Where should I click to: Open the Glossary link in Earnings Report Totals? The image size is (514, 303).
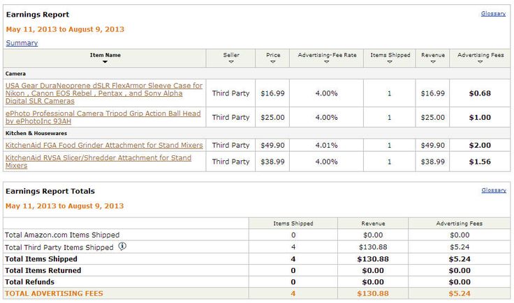tap(494, 190)
